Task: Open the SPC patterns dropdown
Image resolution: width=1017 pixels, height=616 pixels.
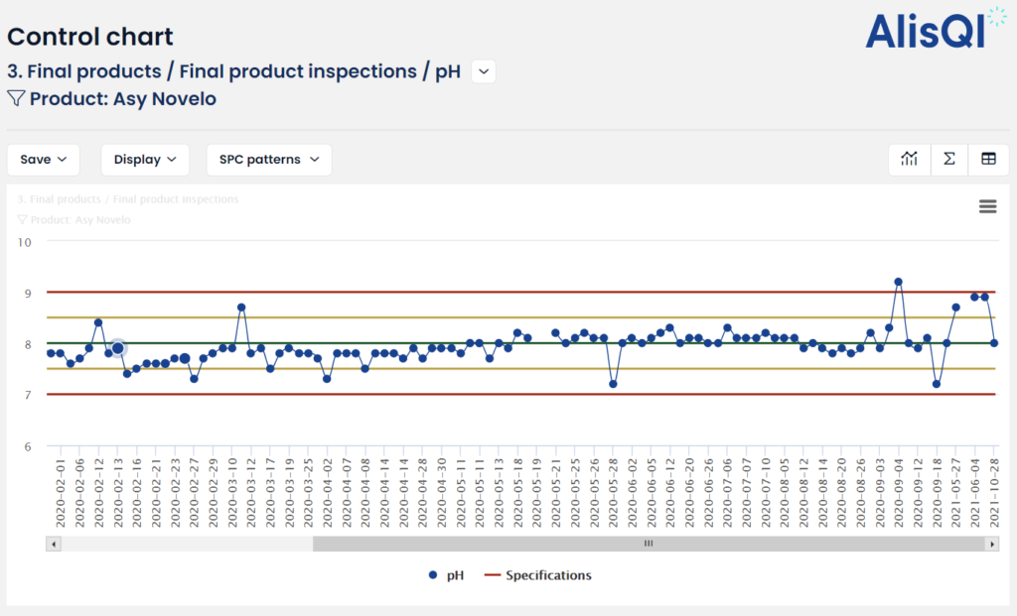Action: tap(268, 159)
